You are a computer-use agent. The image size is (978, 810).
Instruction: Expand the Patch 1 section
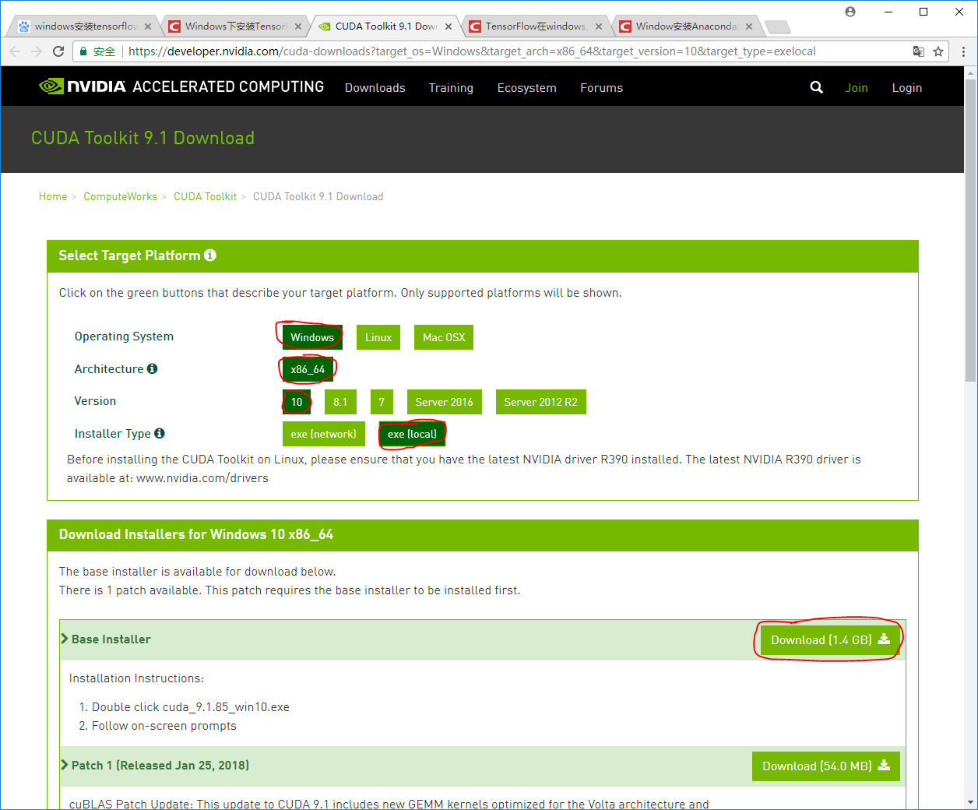155,765
